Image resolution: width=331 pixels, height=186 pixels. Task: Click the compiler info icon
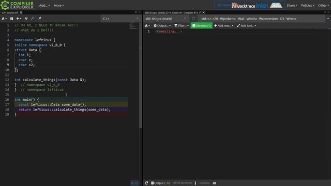(x=195, y=183)
